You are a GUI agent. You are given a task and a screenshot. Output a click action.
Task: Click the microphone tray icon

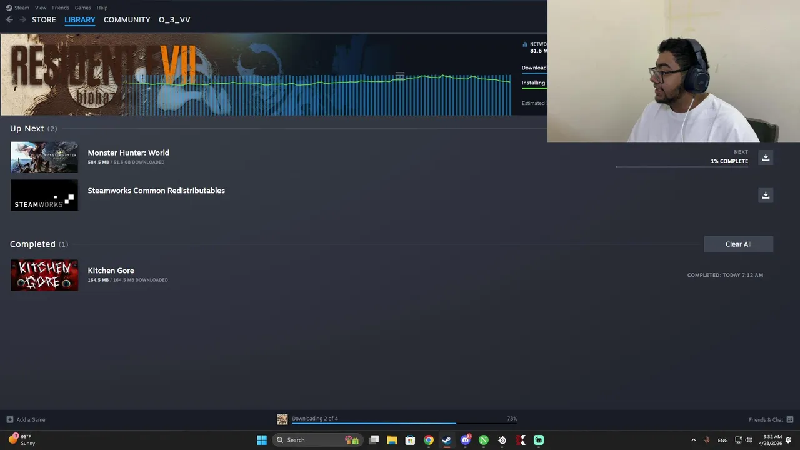pyautogui.click(x=707, y=440)
